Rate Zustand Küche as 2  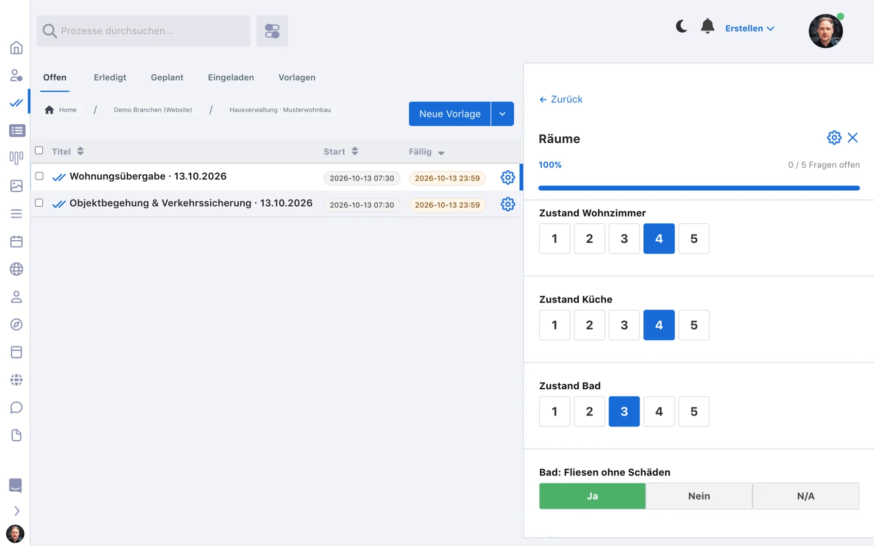[589, 325]
